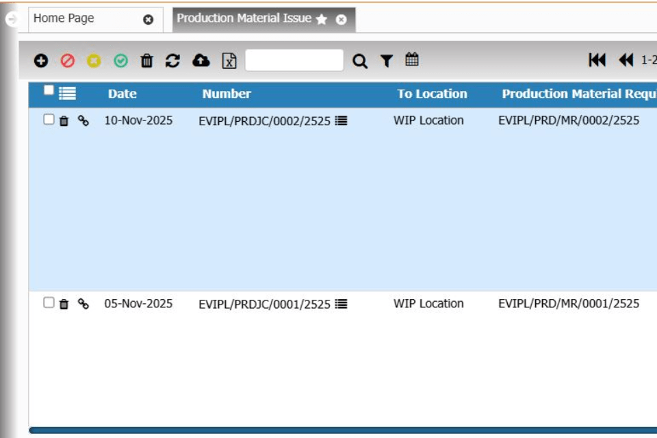Go to previous page of results
The width and height of the screenshot is (657, 438).
pos(626,60)
